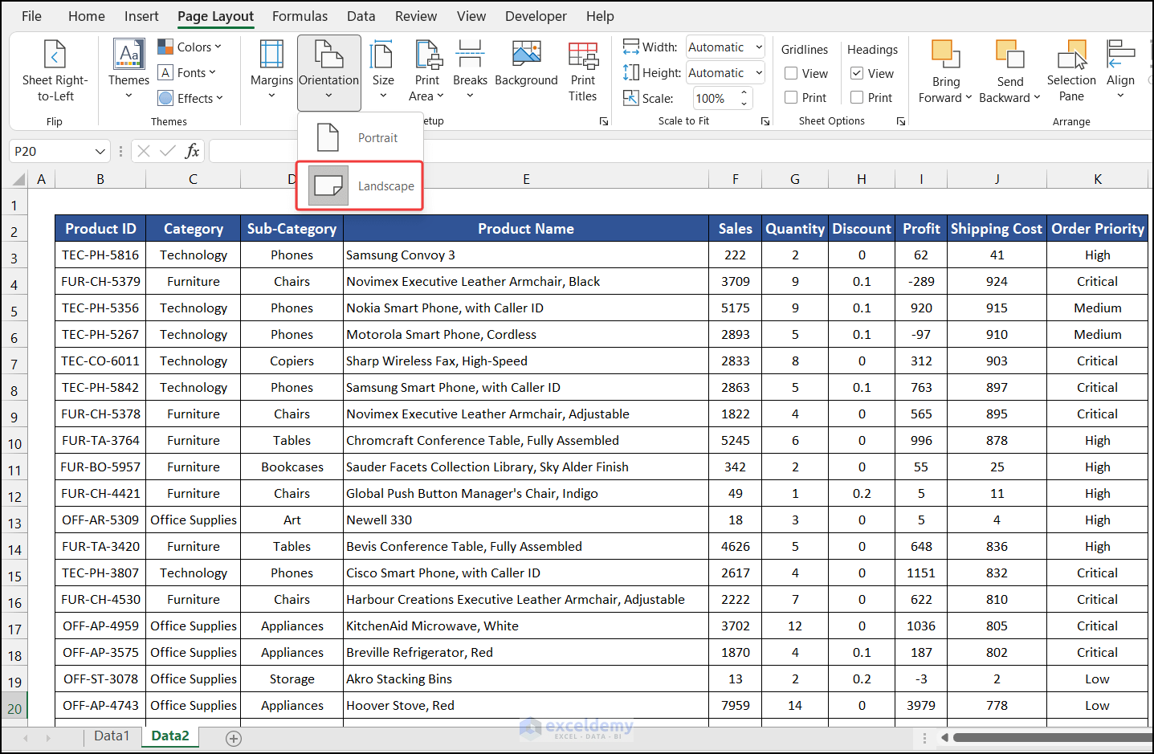Select Landscape orientation option
Viewport: 1154px width, 754px height.
[x=361, y=186]
